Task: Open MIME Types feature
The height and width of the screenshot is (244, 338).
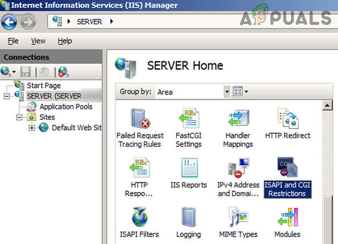Action: click(238, 223)
